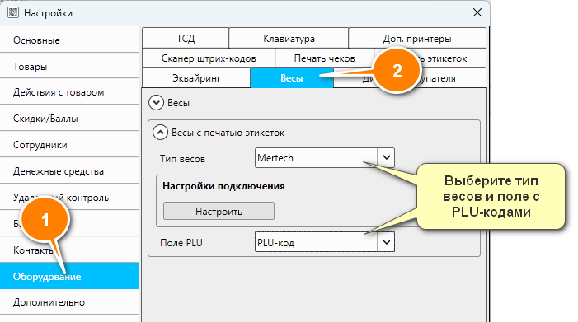The height and width of the screenshot is (322, 578).
Task: Select the Весы tab
Action: point(292,78)
